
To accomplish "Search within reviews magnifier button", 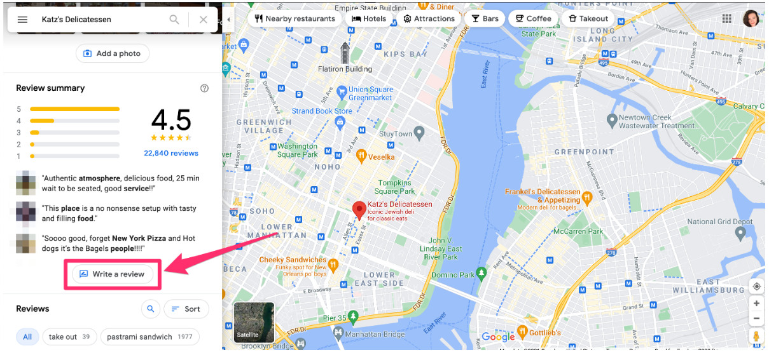I will pos(151,309).
